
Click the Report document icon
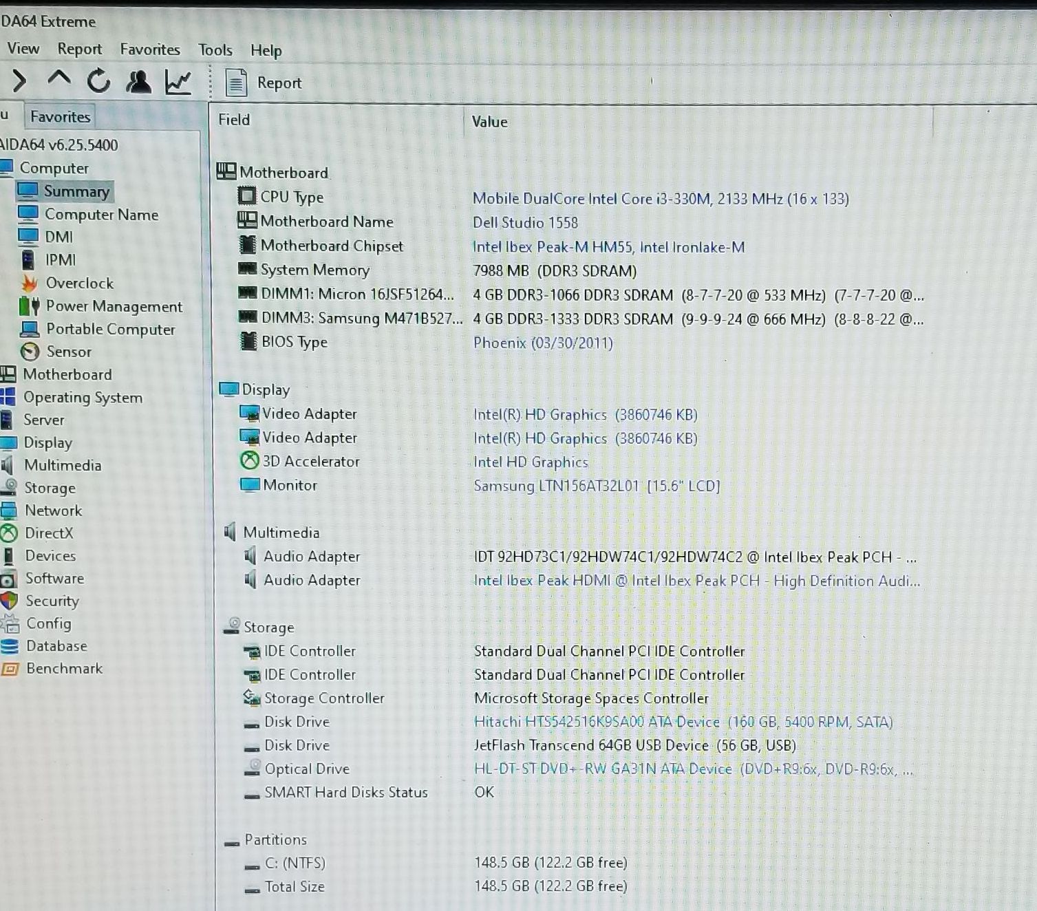click(x=236, y=83)
